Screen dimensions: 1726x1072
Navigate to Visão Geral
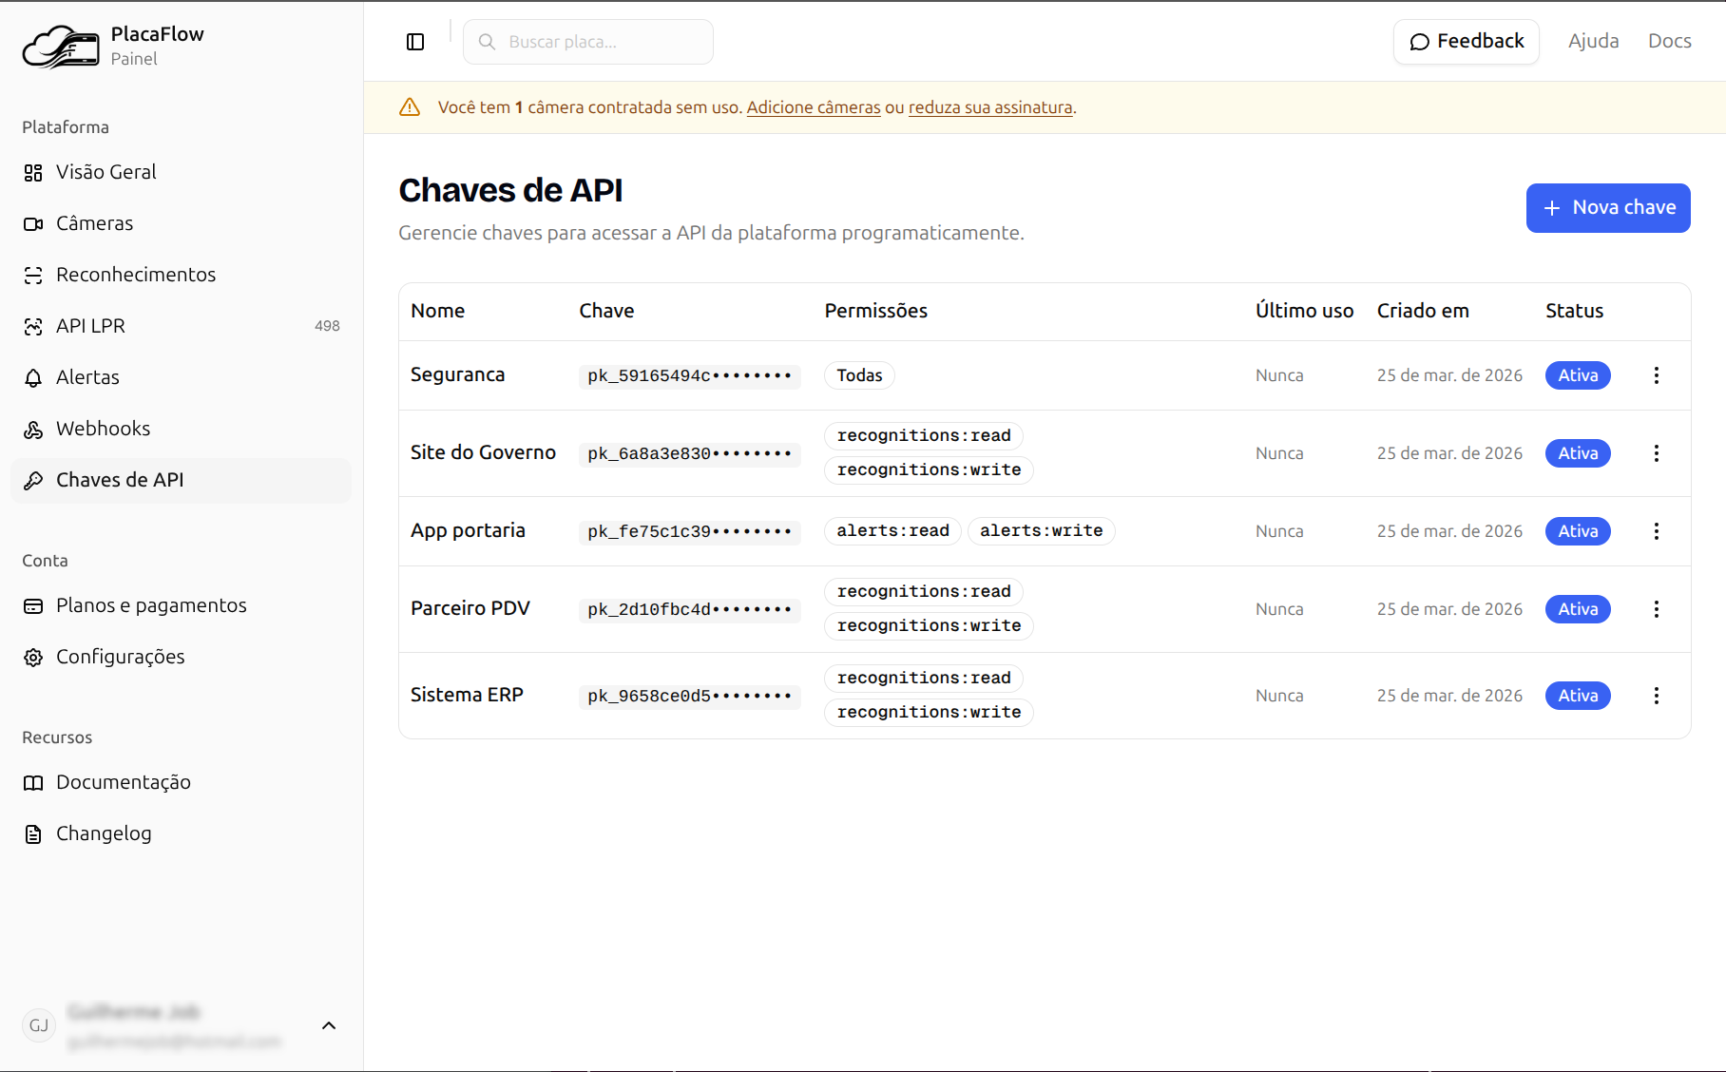point(105,172)
